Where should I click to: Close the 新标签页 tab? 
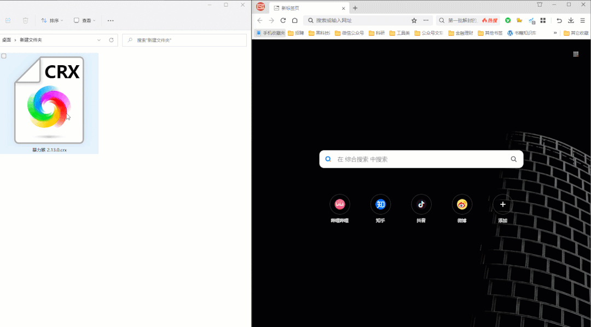tap(343, 8)
